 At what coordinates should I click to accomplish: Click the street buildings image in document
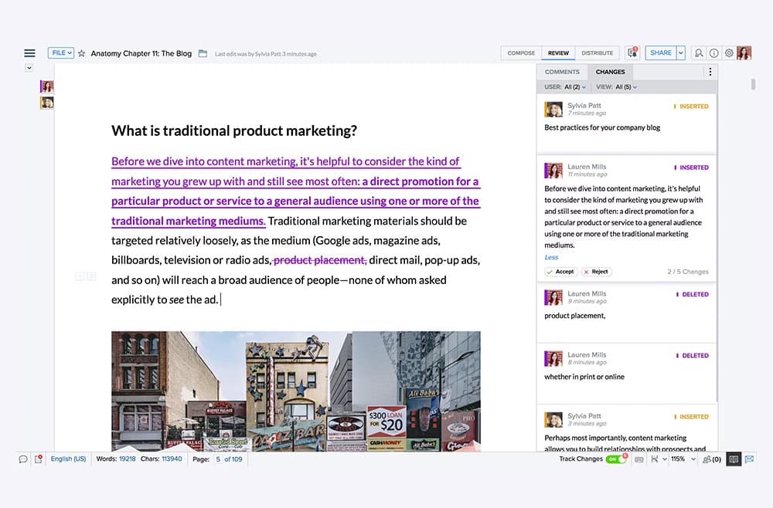296,391
